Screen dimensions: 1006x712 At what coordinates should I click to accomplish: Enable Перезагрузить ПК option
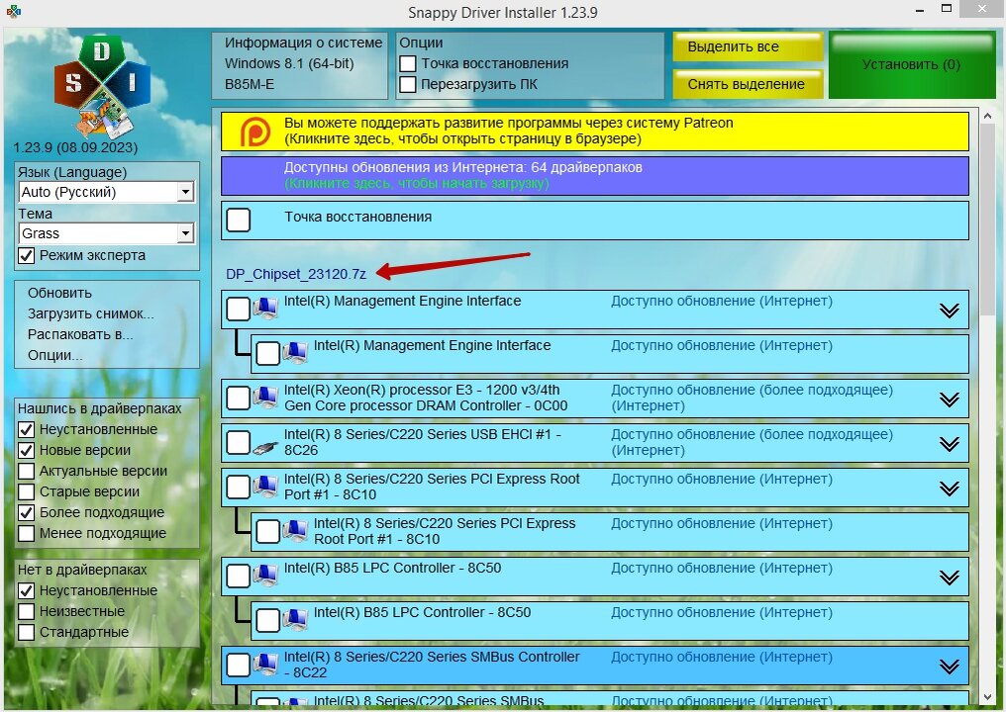407,85
